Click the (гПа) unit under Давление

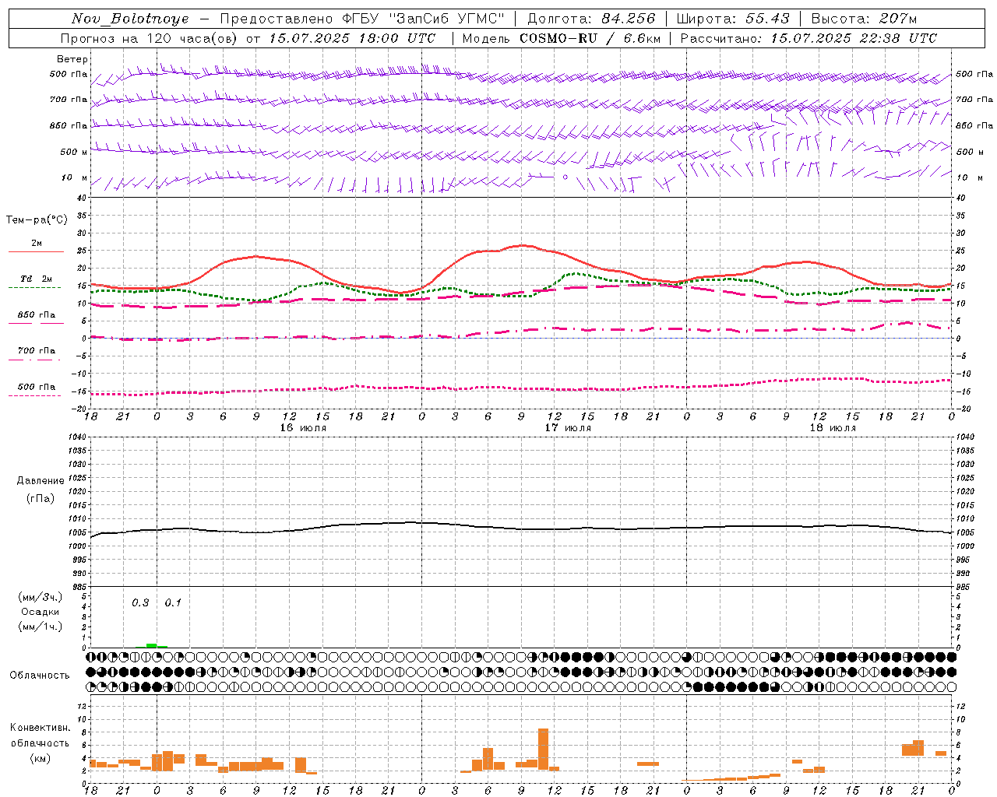tap(40, 498)
